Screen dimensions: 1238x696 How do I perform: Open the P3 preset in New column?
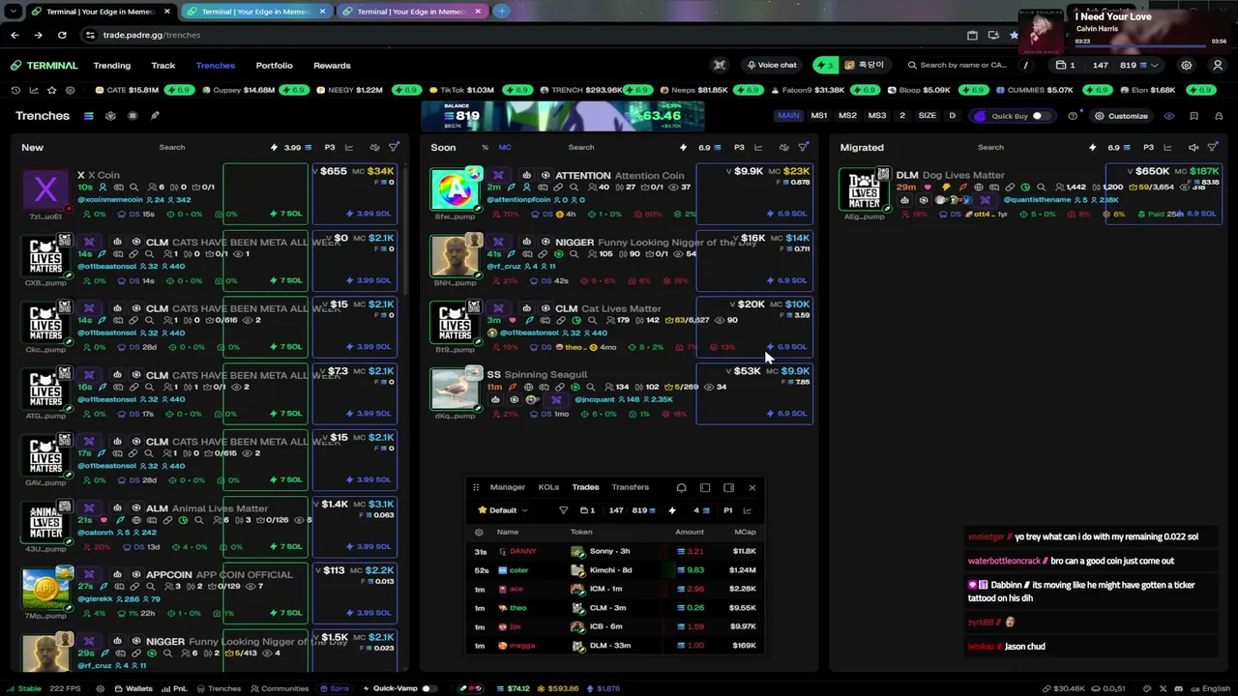[330, 147]
